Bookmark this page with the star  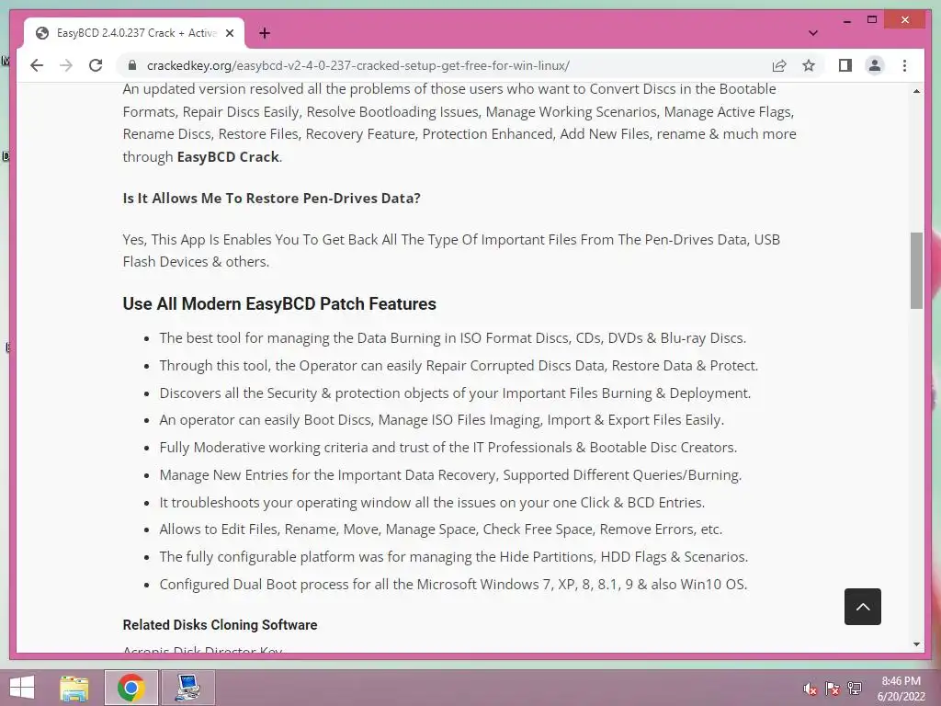[809, 65]
